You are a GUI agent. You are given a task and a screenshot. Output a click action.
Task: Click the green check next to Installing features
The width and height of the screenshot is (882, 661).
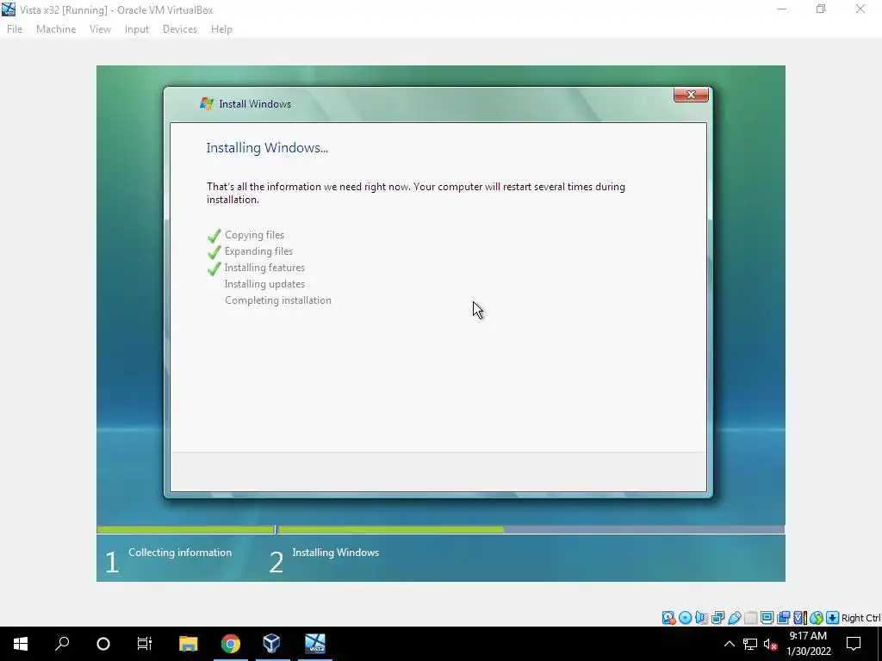click(x=214, y=269)
